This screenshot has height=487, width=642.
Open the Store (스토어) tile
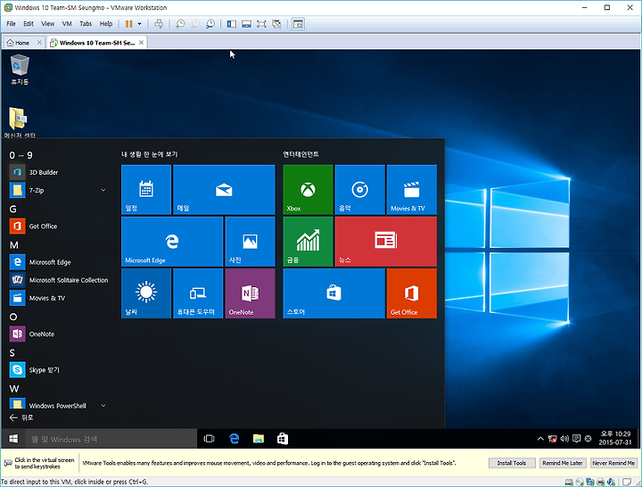pyautogui.click(x=333, y=293)
